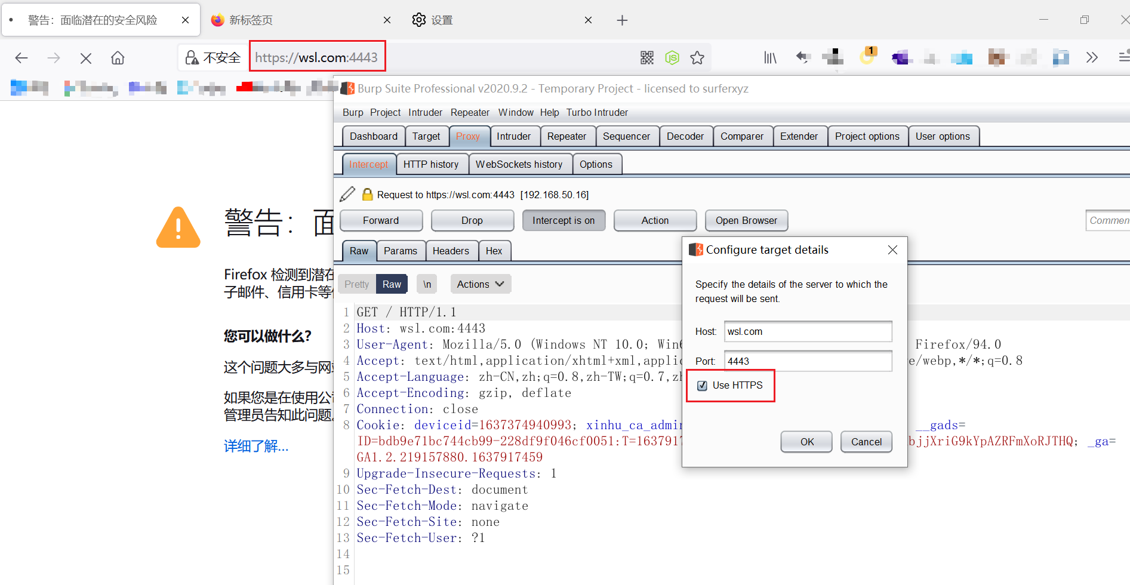
Task: Click the green shield extension icon
Action: [672, 58]
